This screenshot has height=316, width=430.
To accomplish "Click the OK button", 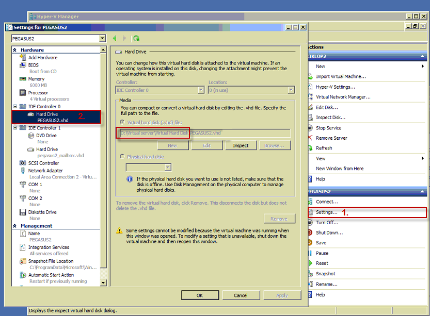I will [200, 295].
